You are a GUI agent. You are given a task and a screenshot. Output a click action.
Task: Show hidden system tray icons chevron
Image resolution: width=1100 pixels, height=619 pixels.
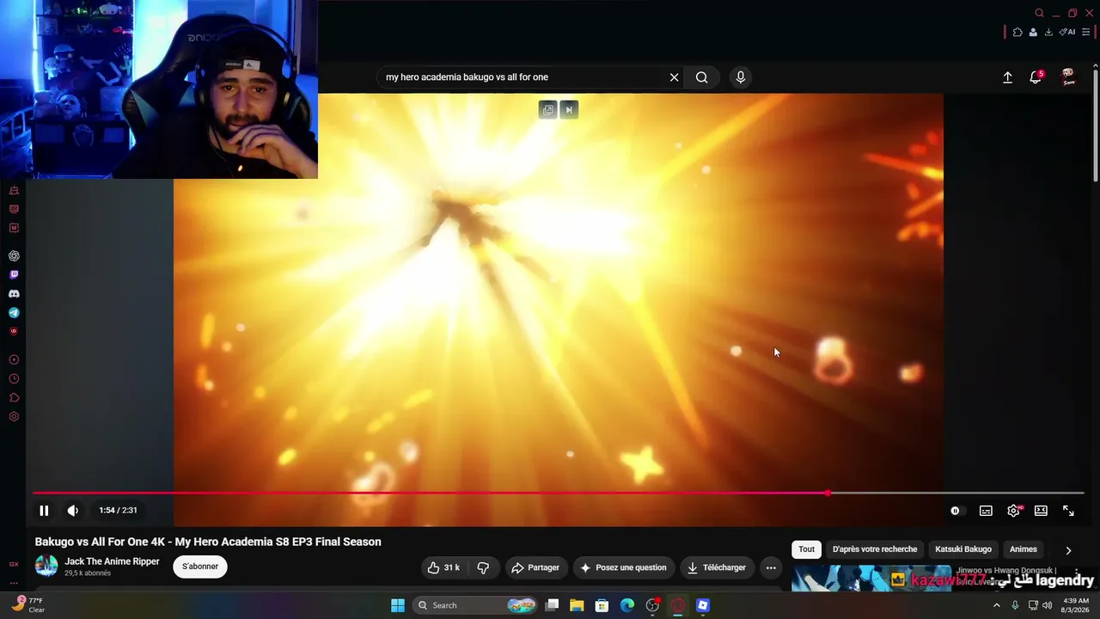pos(997,605)
